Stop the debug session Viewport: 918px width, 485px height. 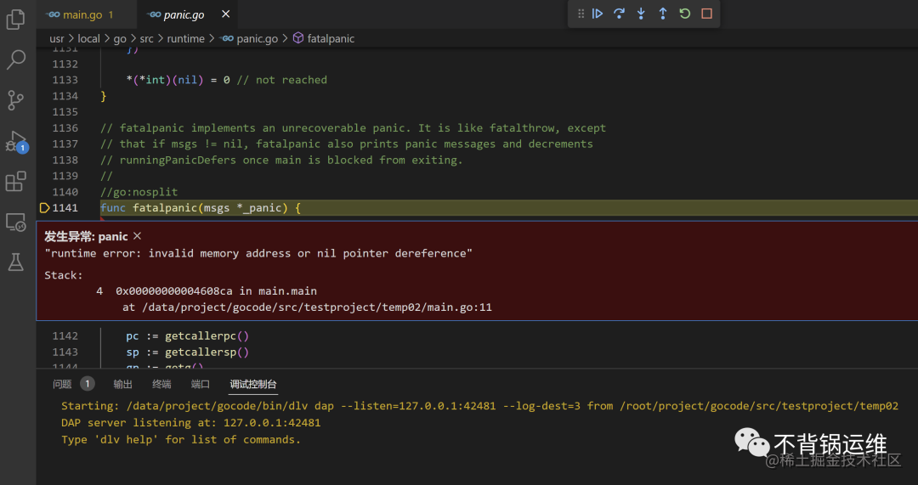(x=706, y=14)
